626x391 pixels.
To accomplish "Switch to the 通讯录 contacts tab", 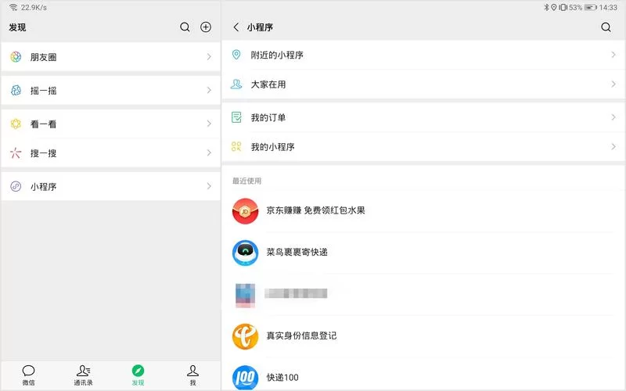I will coord(83,375).
